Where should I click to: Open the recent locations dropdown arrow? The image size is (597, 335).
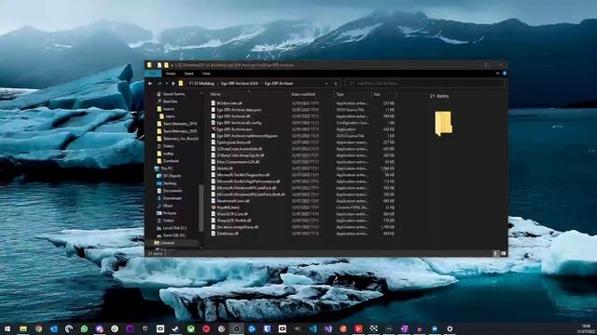point(166,84)
